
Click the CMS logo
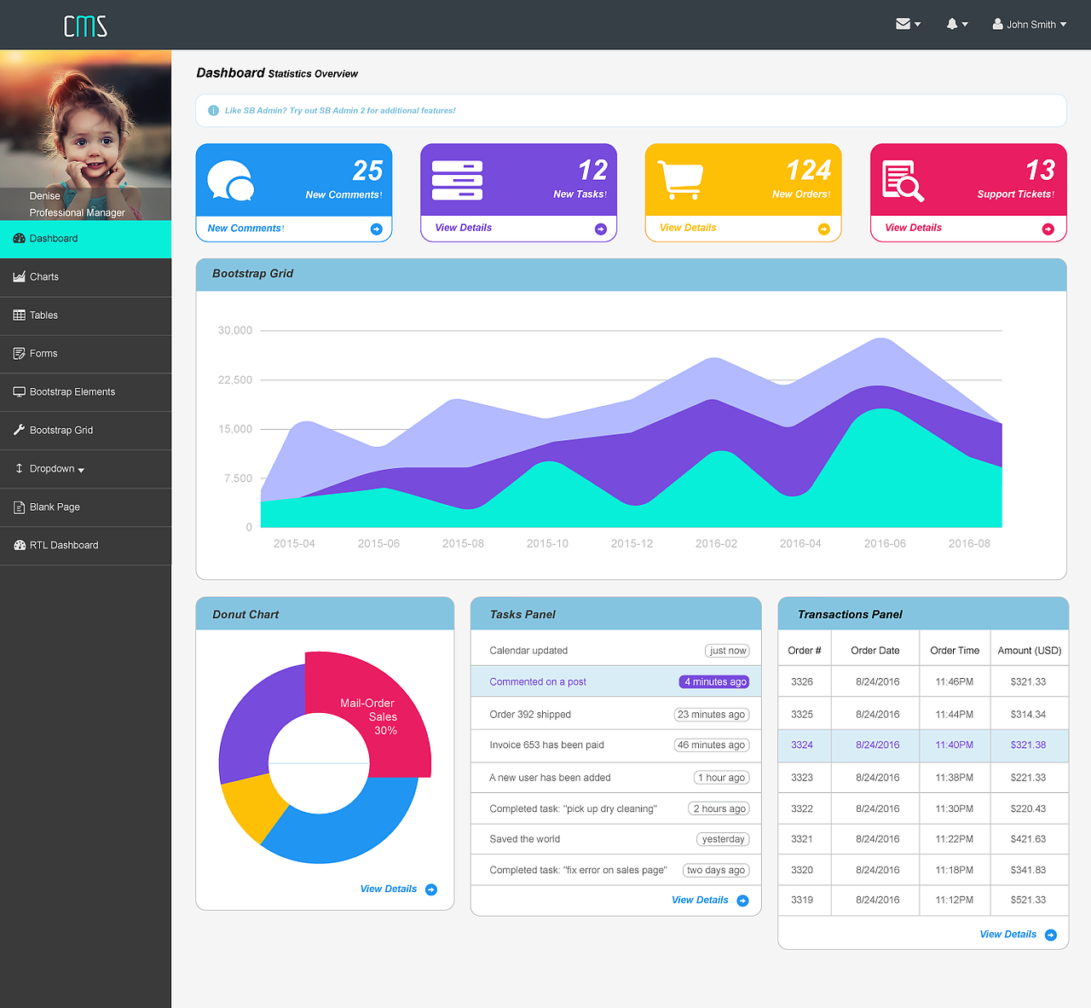tap(85, 26)
